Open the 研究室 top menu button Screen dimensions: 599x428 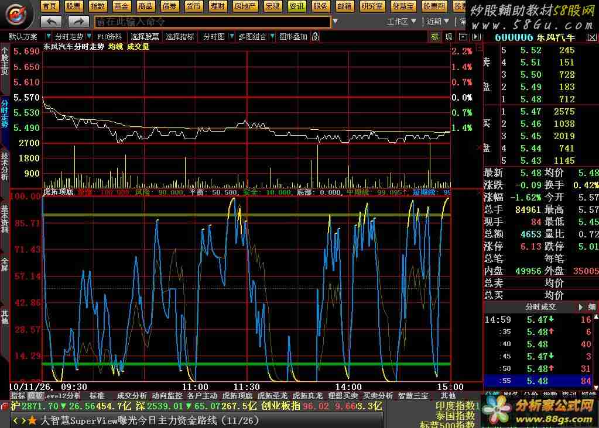(372, 6)
